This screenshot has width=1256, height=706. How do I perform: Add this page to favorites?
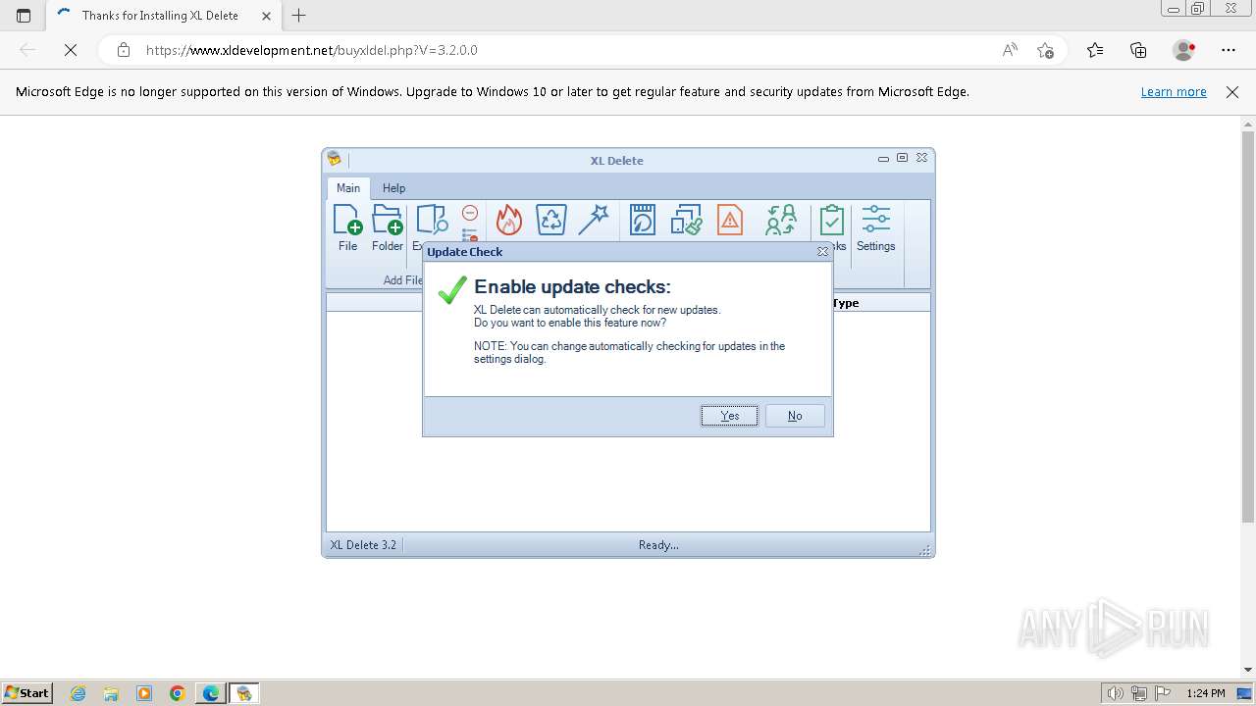coord(1045,50)
